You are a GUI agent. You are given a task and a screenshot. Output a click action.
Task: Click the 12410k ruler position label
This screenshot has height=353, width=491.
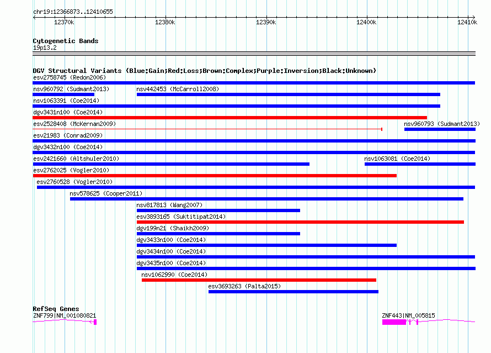[x=467, y=22]
